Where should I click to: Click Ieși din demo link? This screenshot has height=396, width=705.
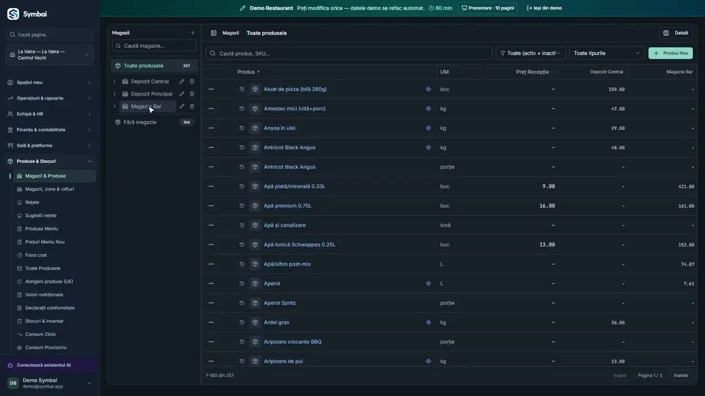pos(544,8)
